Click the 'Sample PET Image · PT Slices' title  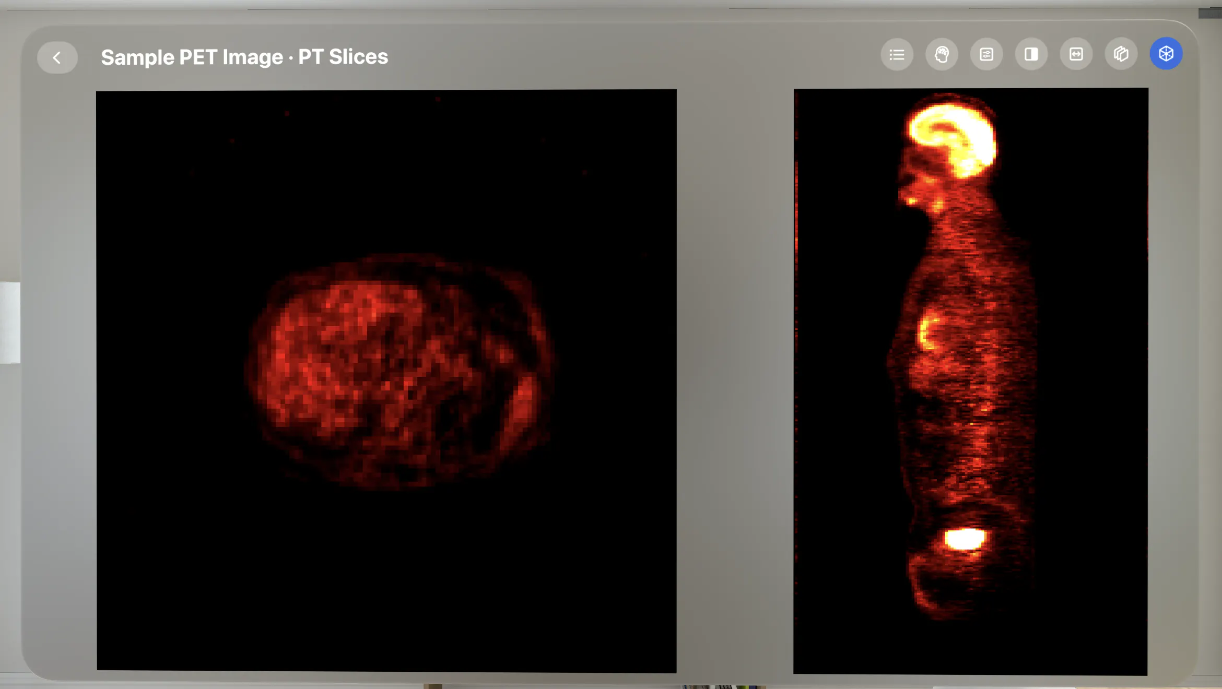pyautogui.click(x=244, y=57)
